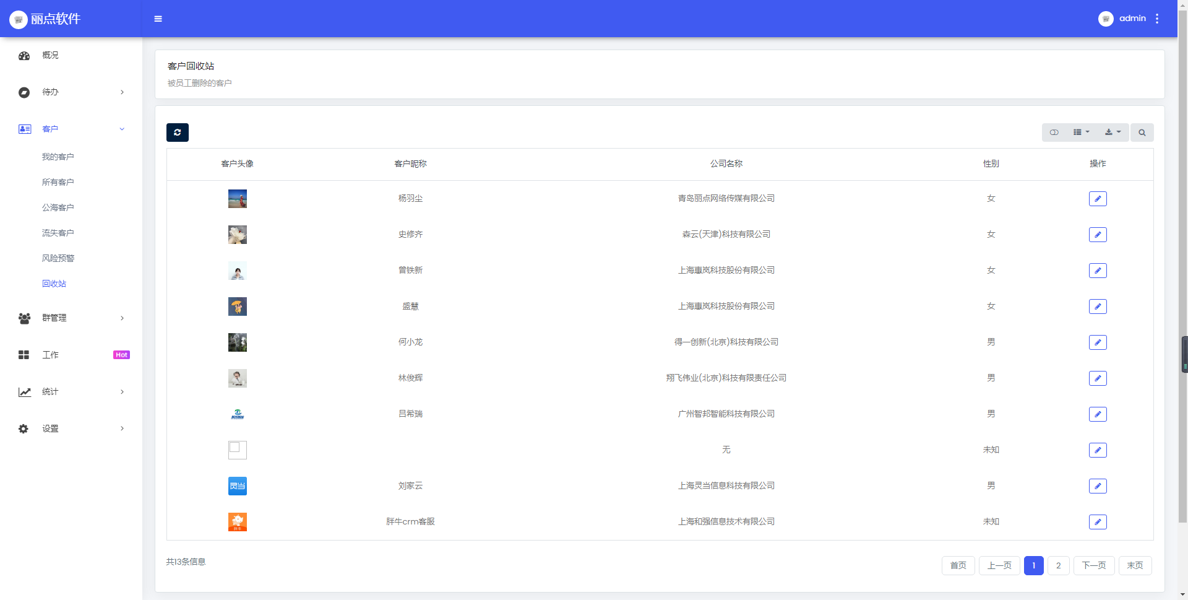Open the export data dropdown
The image size is (1188, 600).
(1113, 133)
